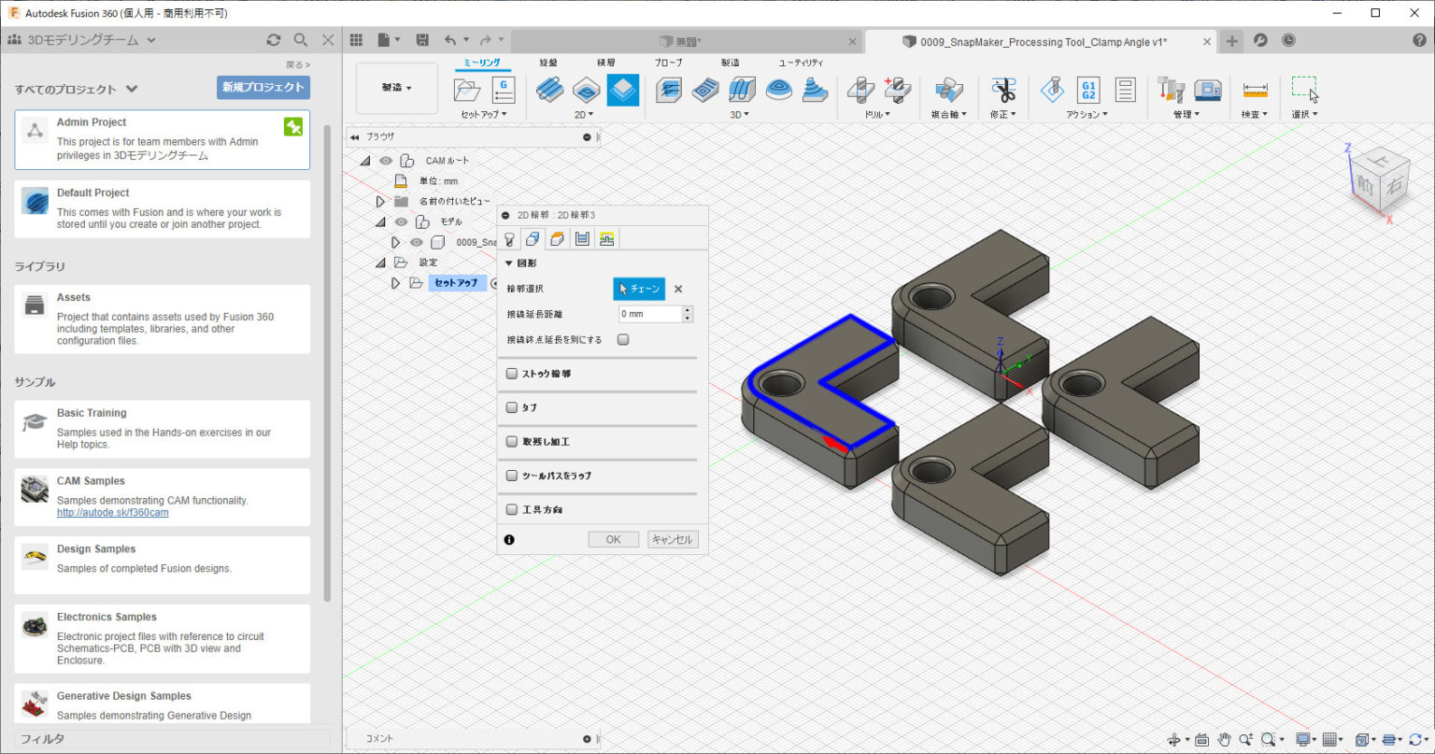Increment 接線延長距離 with the stepper arrow
This screenshot has width=1435, height=754.
pos(687,309)
